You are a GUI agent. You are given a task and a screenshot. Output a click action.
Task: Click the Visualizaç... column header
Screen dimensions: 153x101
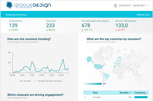(x=141, y=93)
